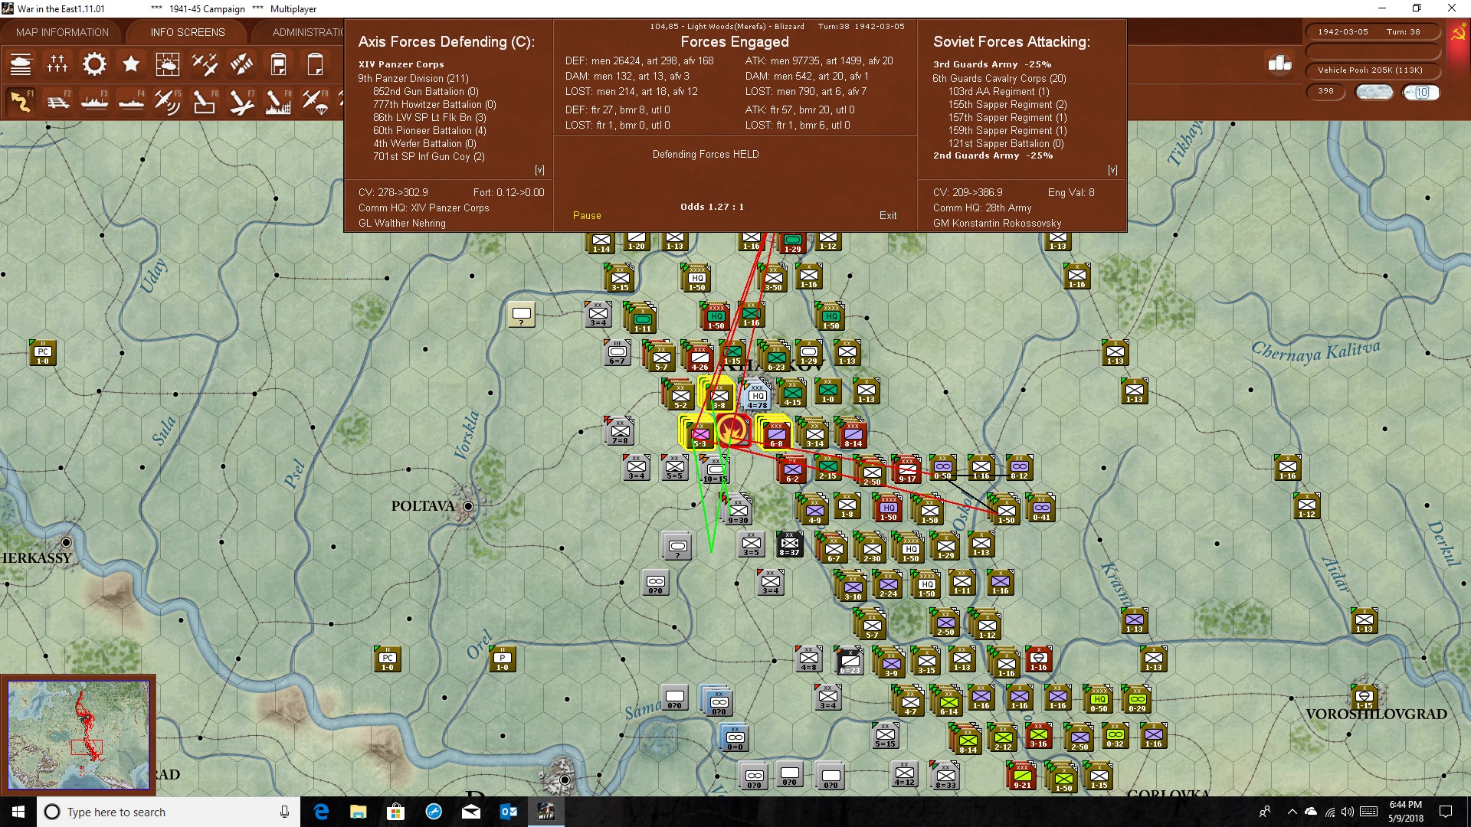Select the F5 air recon mode
Screen dimensions: 1471x827
click(168, 101)
